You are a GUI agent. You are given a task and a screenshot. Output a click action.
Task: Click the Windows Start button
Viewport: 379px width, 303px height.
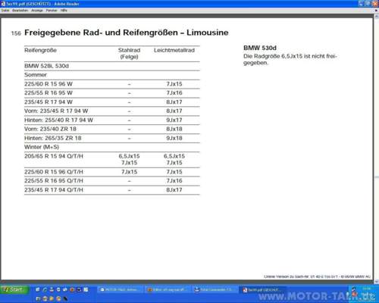(x=14, y=289)
